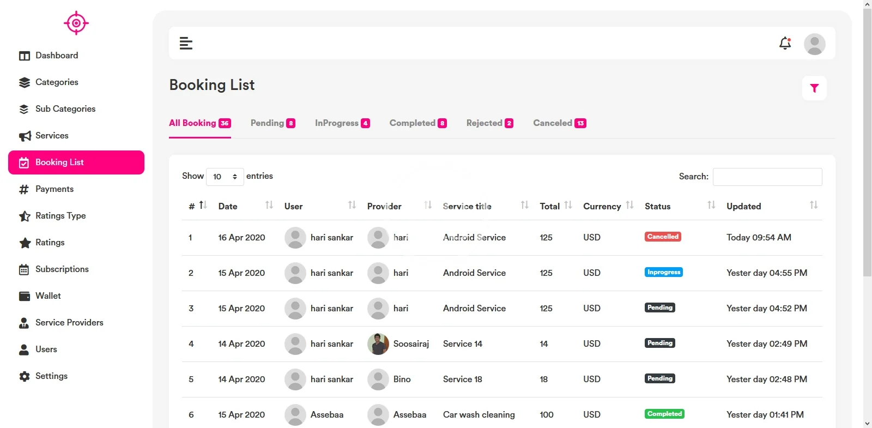Click the user profile avatar in header

(x=814, y=44)
